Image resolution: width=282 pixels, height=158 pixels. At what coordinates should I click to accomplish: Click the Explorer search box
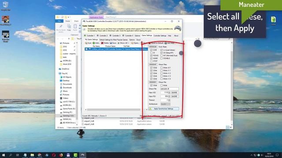(x=216, y=39)
